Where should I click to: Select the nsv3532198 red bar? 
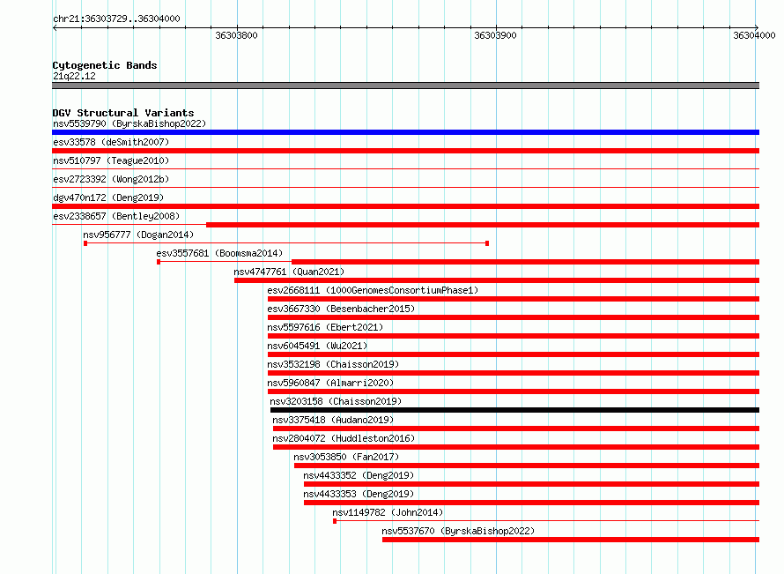pos(514,373)
